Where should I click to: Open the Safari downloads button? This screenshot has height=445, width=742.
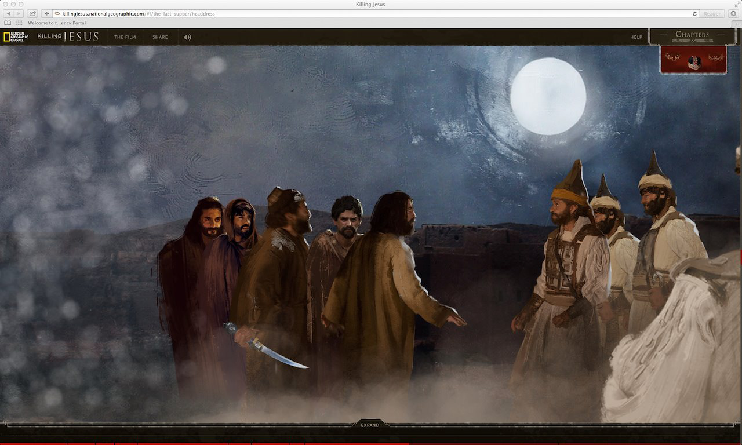coord(733,13)
